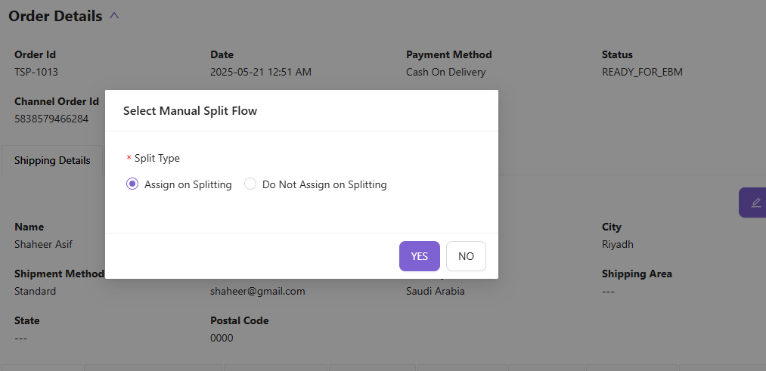Click the TSP-1013 order ID value
The height and width of the screenshot is (371, 766).
(x=36, y=73)
